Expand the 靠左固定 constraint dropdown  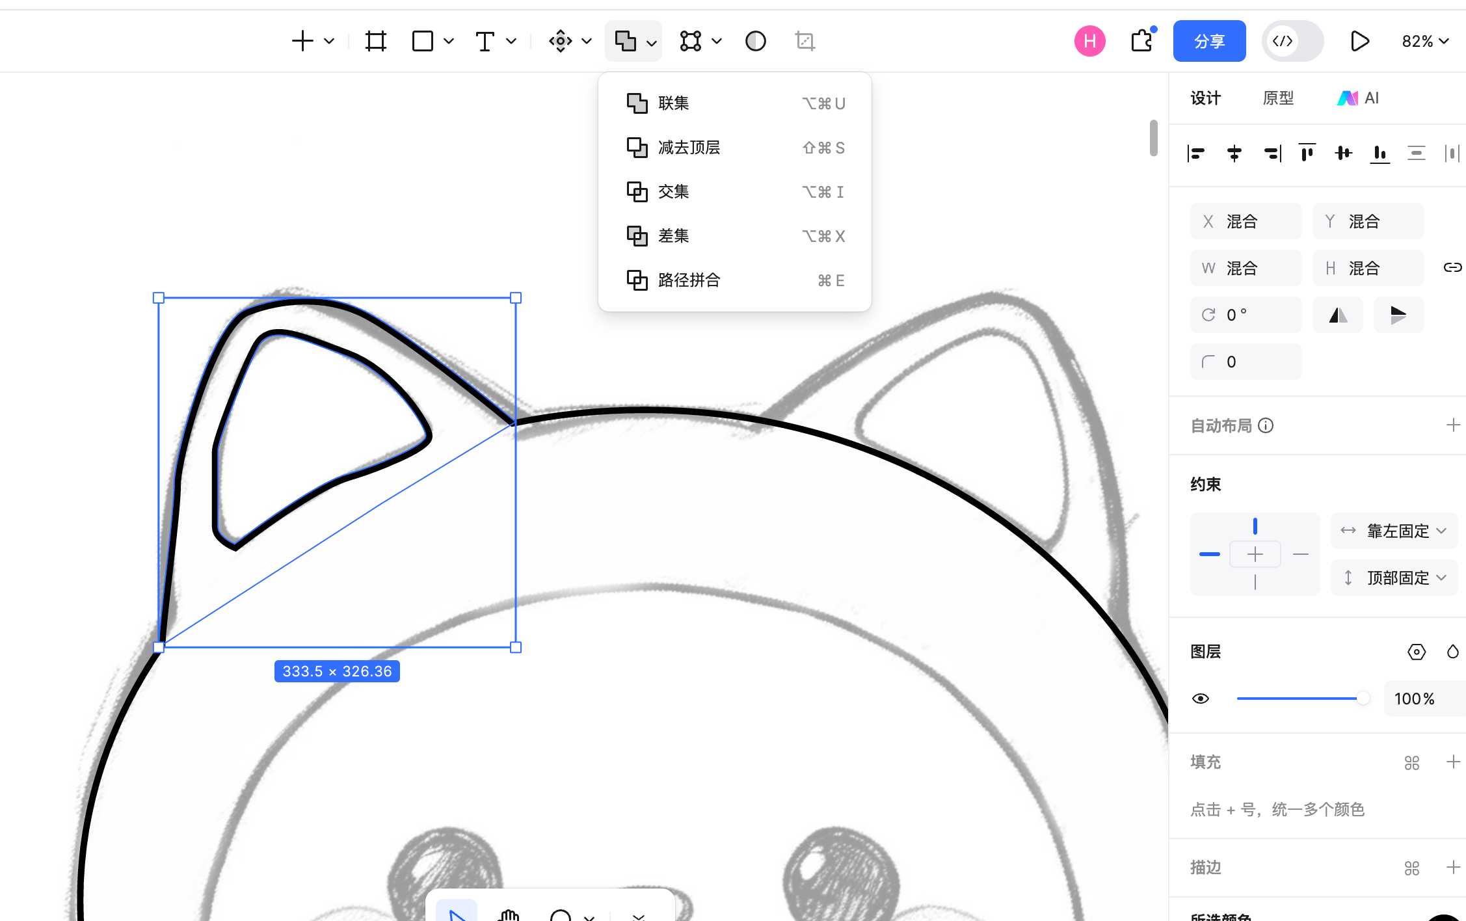pyautogui.click(x=1394, y=531)
